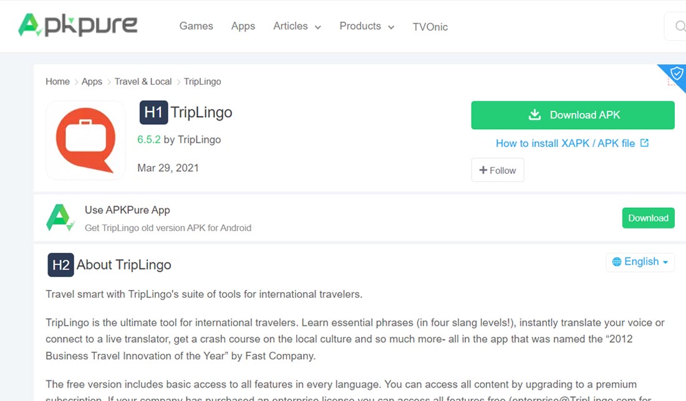This screenshot has height=401, width=686.
Task: Click the APKPure App green logo icon
Action: pos(60,218)
